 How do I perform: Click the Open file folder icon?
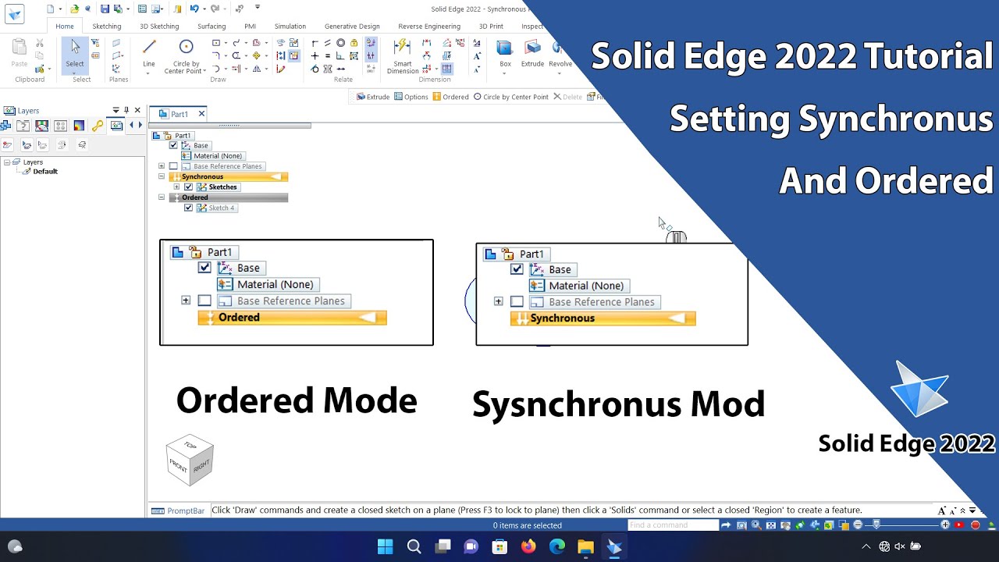point(74,9)
